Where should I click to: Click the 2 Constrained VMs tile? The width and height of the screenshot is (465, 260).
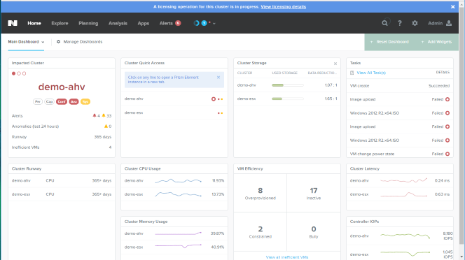tap(260, 231)
